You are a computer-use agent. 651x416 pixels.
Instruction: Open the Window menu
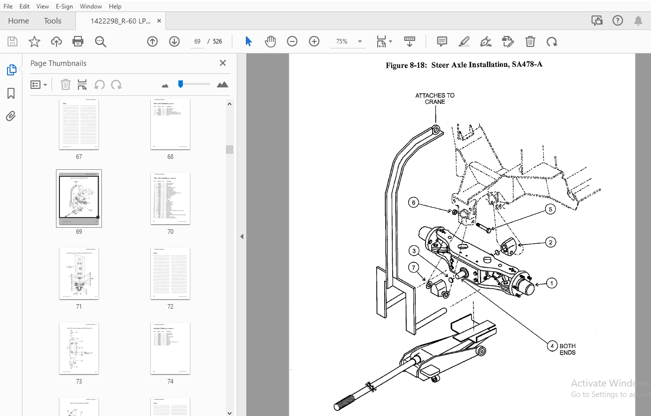click(x=91, y=6)
